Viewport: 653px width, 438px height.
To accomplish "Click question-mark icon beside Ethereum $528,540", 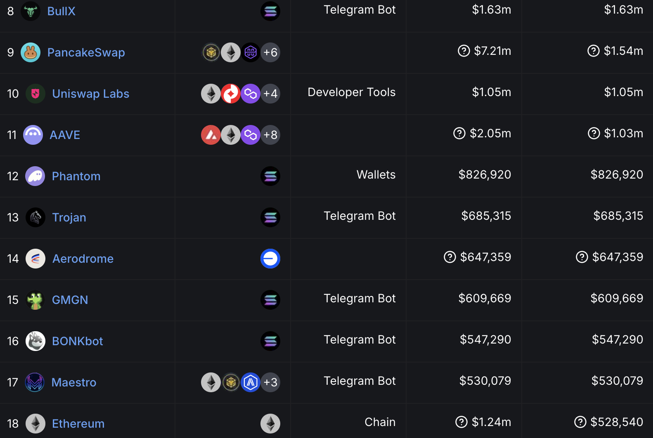I will (x=580, y=422).
